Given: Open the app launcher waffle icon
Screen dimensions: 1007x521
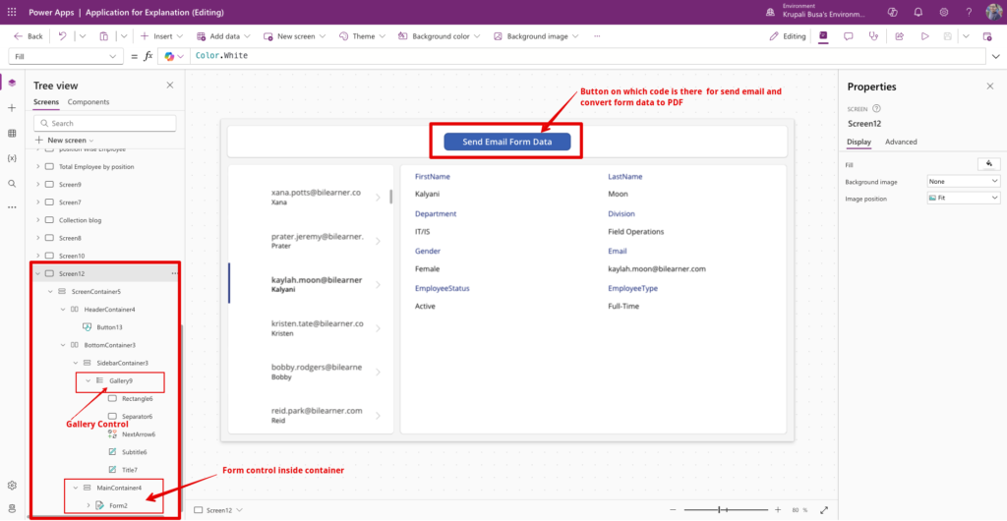Looking at the screenshot, I should pyautogui.click(x=12, y=12).
